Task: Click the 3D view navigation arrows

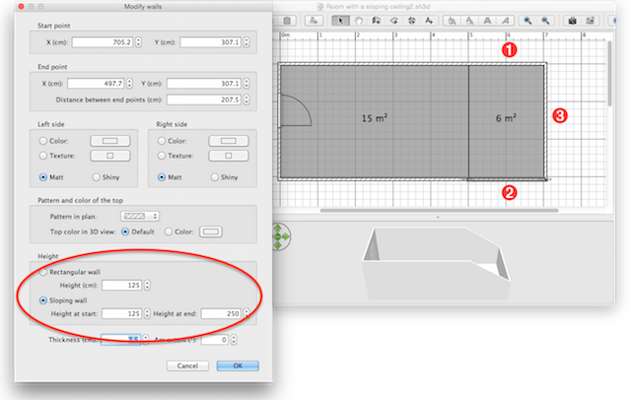Action: (282, 236)
